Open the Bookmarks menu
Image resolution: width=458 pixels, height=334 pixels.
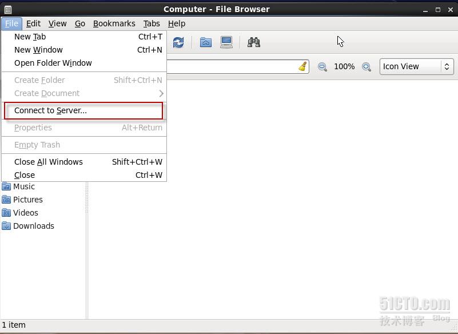pos(114,23)
